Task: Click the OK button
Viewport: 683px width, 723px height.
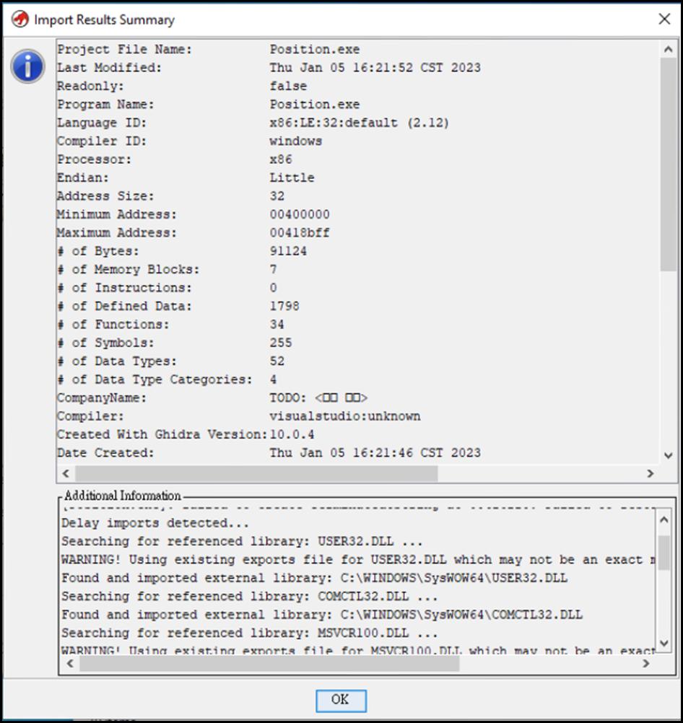Action: [x=341, y=700]
